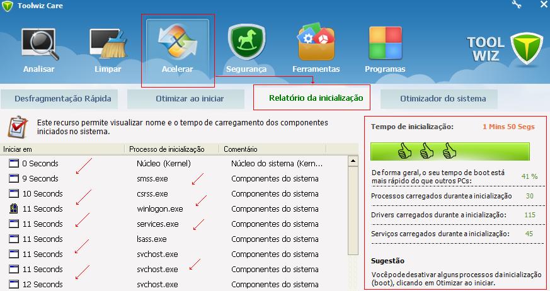Click the window icon beside 9 Seconds
Viewport: 550px width, 291px height.
point(14,178)
